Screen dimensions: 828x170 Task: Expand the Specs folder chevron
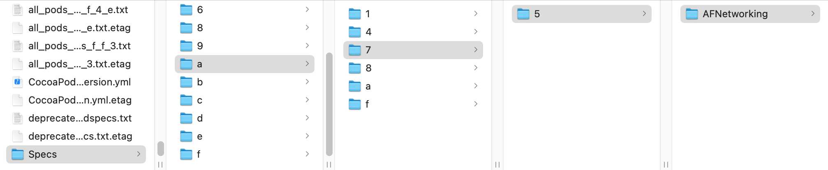tap(139, 154)
